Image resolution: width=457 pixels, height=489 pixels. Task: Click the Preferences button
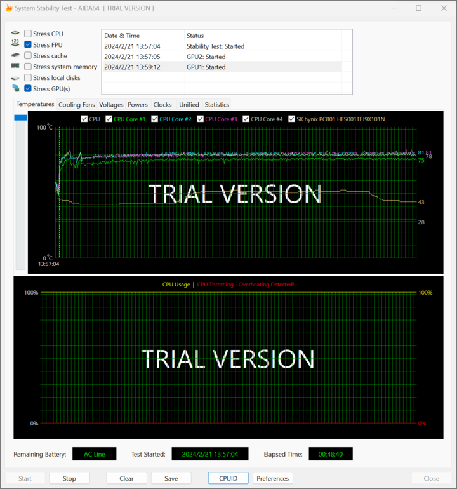click(272, 478)
